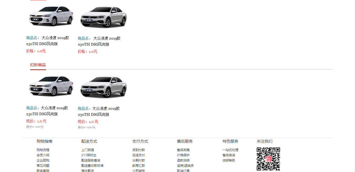Open the 货到付款 link
355x172 pixels.
pyautogui.click(x=138, y=150)
